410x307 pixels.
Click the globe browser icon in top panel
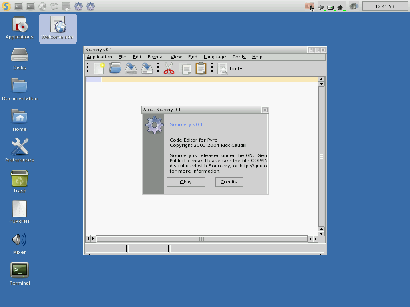(42, 6)
